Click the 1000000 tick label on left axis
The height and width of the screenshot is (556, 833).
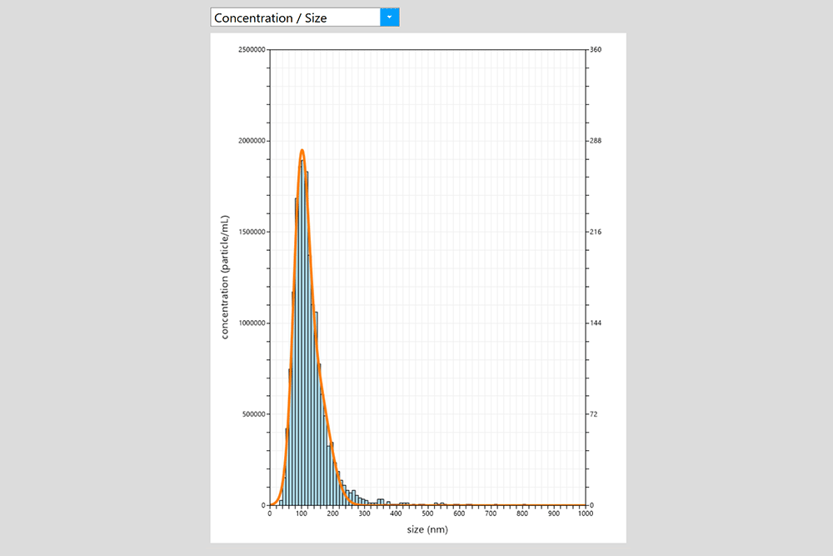point(249,323)
